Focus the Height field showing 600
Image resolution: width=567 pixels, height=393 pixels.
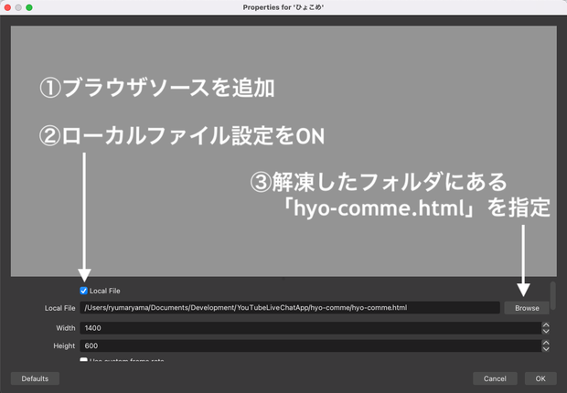coord(311,345)
